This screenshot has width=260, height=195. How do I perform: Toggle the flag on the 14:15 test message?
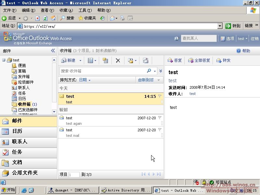tap(160, 96)
